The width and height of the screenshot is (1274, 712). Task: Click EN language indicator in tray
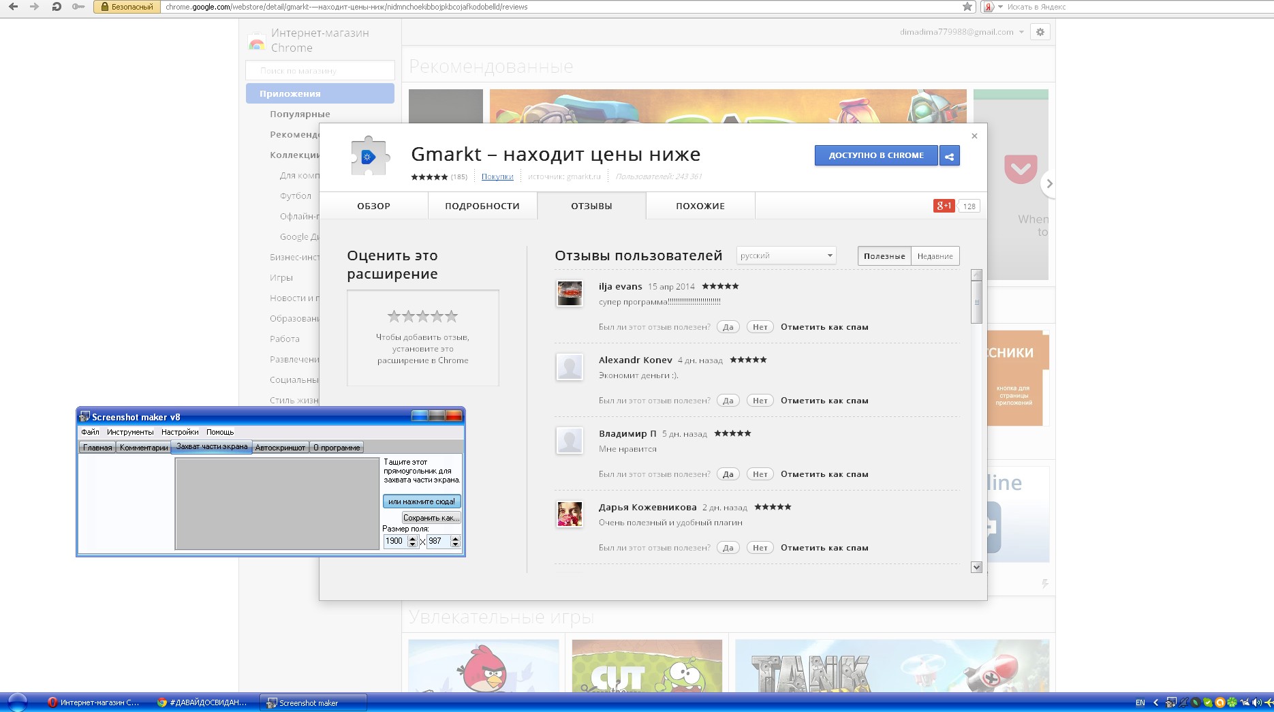1140,702
